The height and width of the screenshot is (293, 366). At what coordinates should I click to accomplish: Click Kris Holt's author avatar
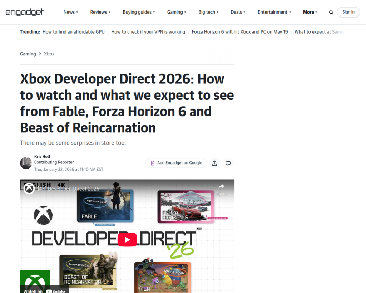click(26, 163)
